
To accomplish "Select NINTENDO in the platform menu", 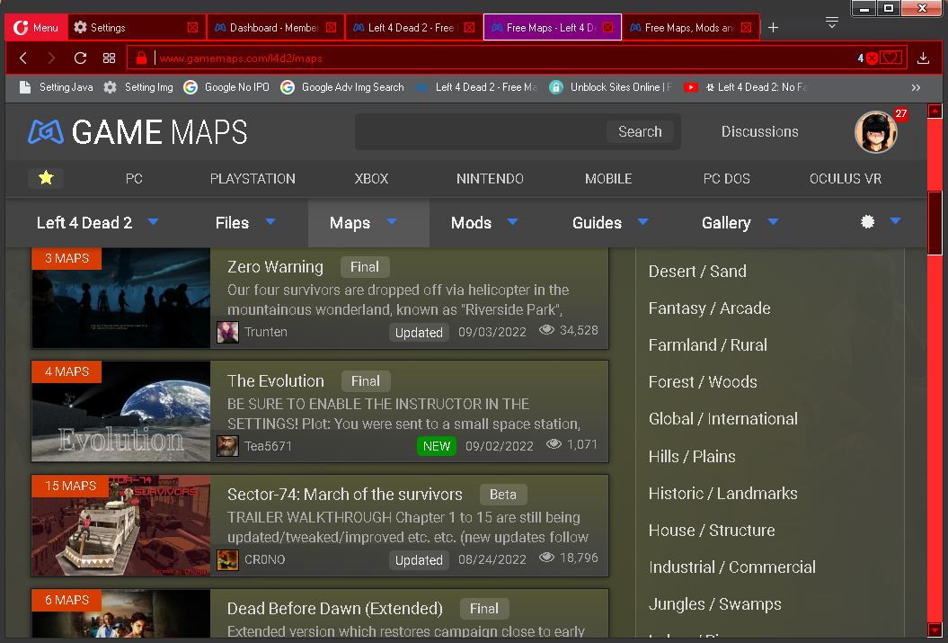I will point(490,178).
